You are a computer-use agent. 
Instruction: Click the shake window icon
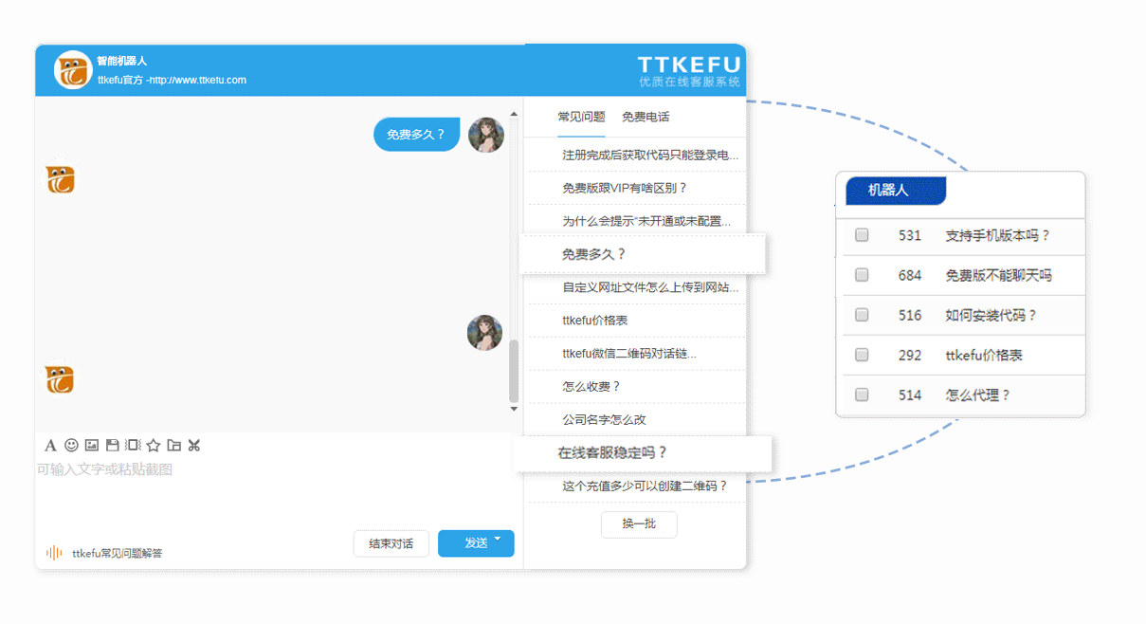click(133, 445)
